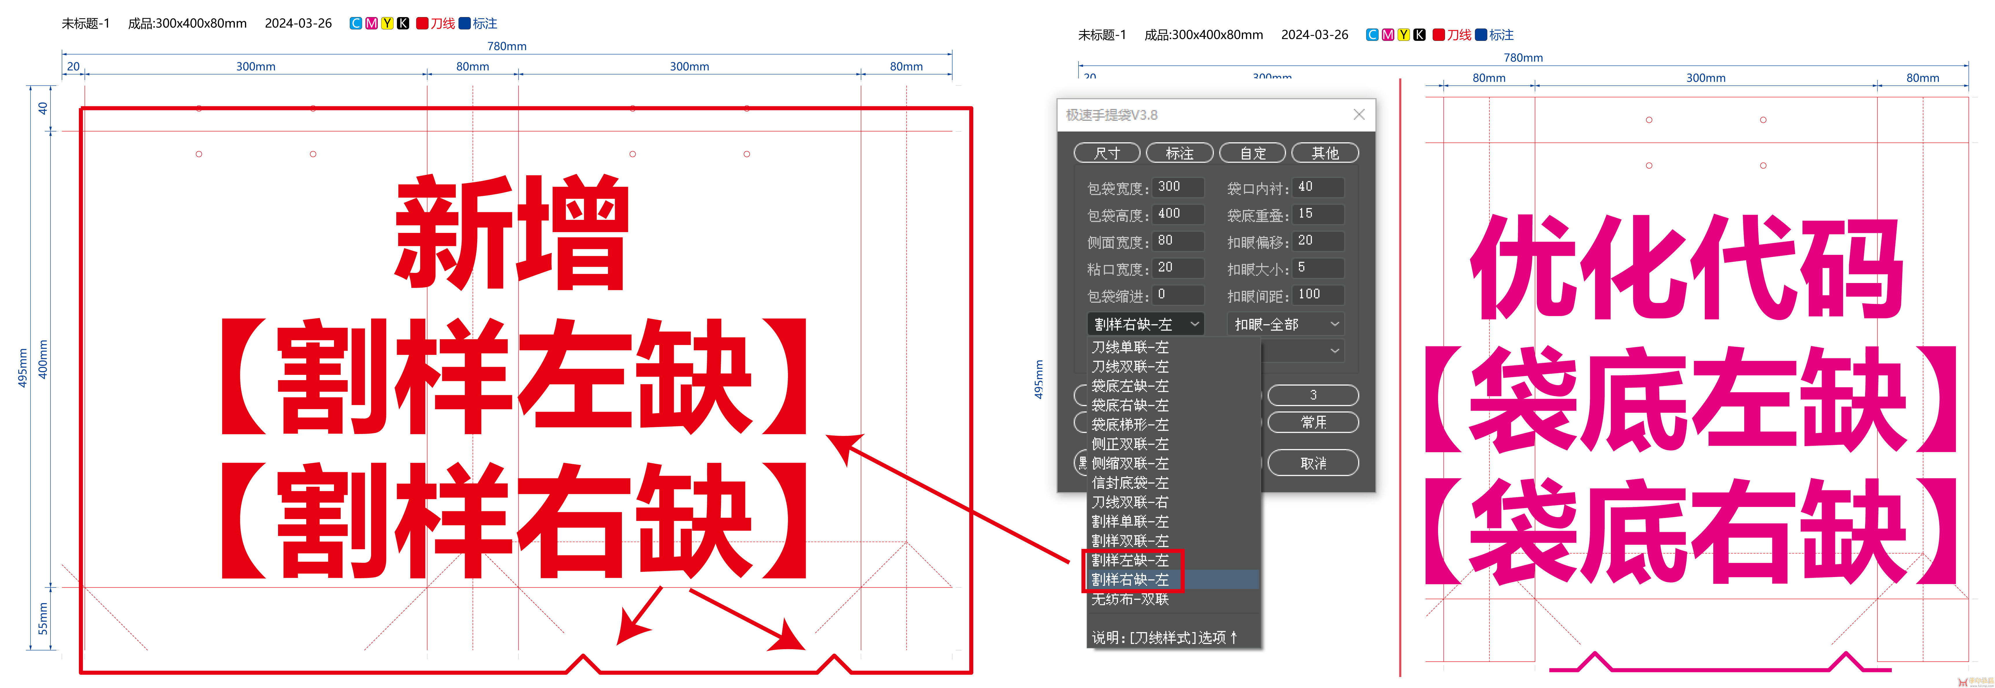Open the 自定 tab

[x=1252, y=153]
